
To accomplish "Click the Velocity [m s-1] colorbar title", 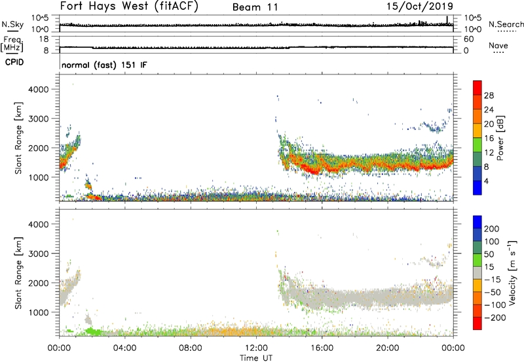I will [x=512, y=273].
